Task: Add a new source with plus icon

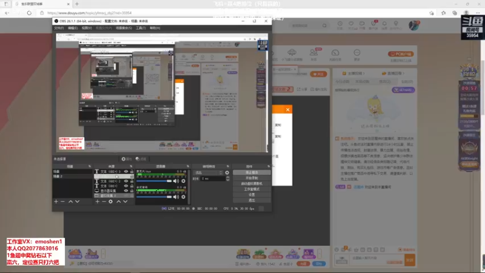Action: point(98,201)
